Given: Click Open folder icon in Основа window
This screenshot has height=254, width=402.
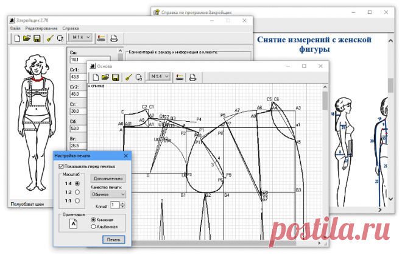Looking at the screenshot, I should pos(105,77).
